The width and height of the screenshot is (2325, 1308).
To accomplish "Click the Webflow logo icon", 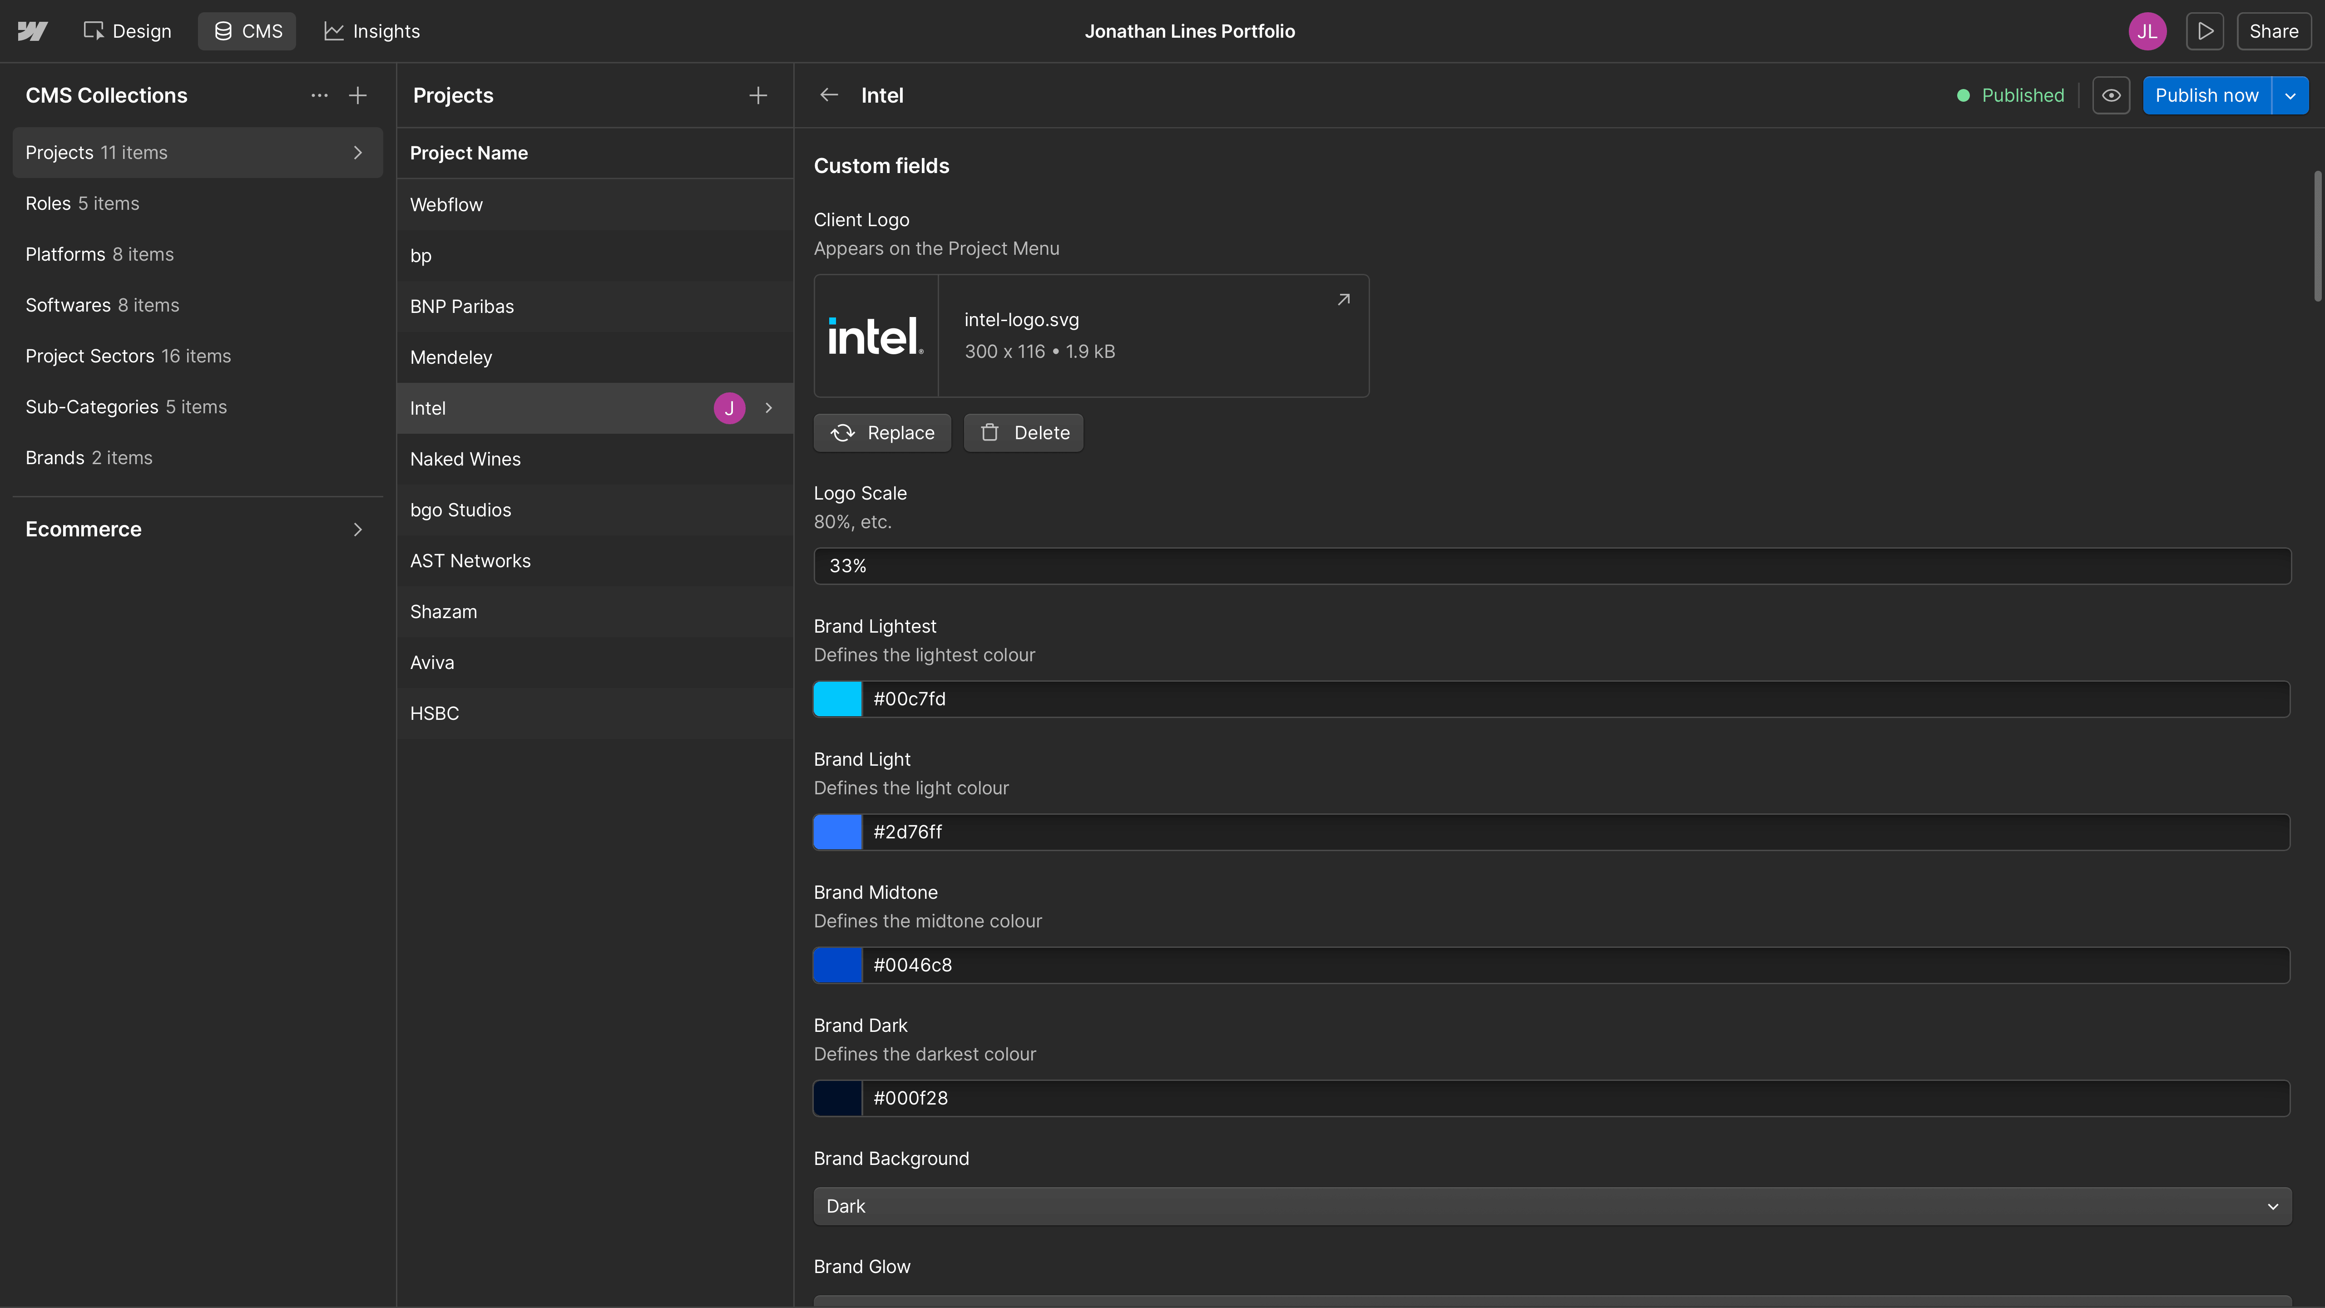I will click(x=33, y=32).
